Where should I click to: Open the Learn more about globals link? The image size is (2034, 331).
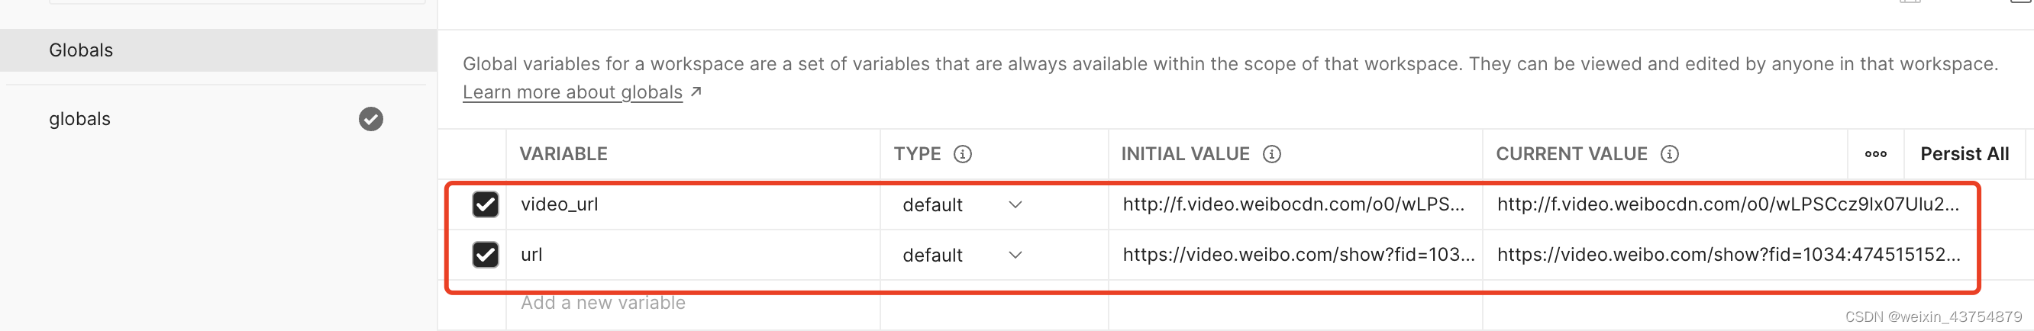(572, 93)
